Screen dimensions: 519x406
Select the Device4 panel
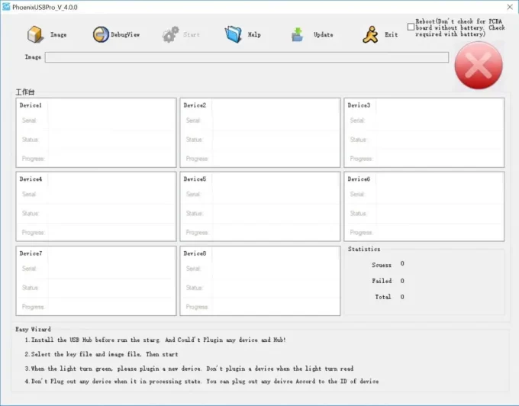coord(96,206)
